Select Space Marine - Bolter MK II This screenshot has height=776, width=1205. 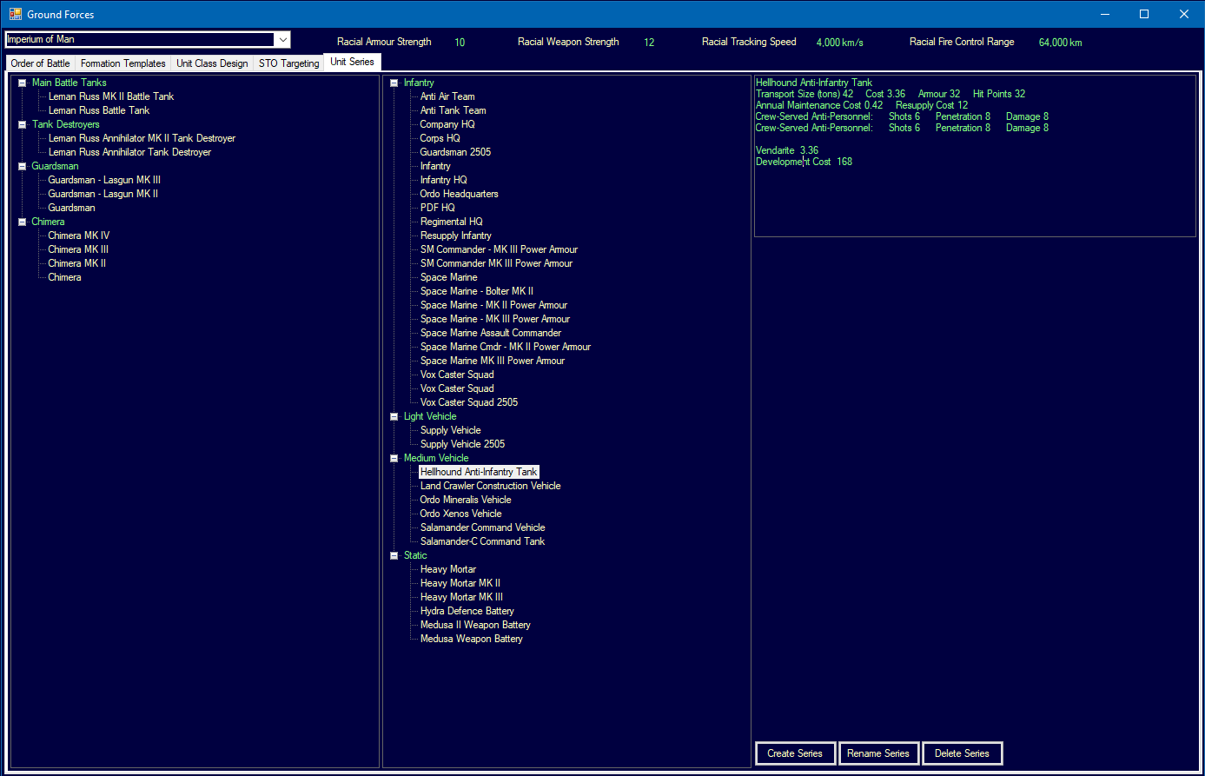point(477,291)
